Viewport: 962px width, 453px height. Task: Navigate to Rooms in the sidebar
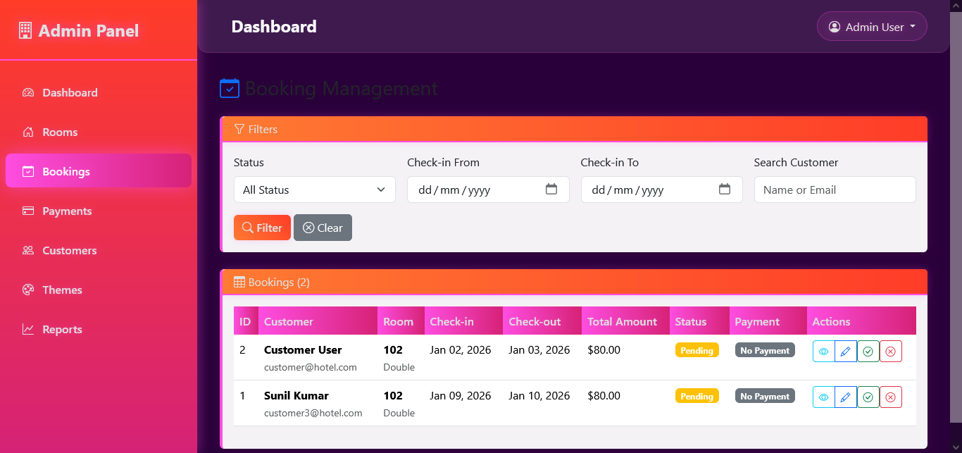tap(60, 132)
